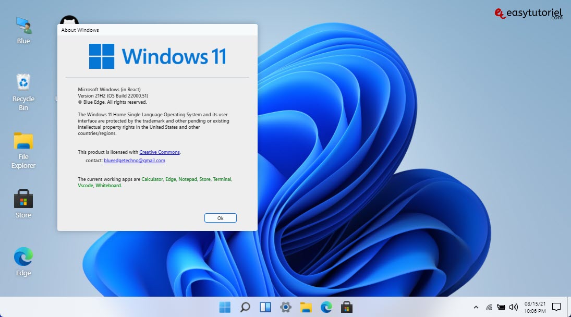Launch Microsoft Store from the taskbar
571x317 pixels.
[x=347, y=307]
